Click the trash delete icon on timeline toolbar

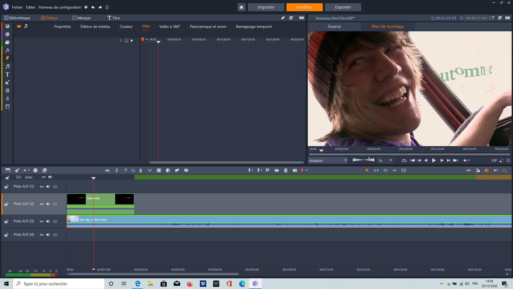click(286, 170)
